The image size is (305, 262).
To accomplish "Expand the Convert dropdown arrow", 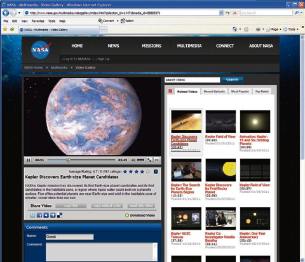I will (118, 21).
